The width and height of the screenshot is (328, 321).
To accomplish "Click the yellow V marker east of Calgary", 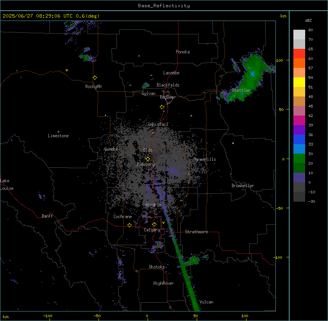I will (163, 223).
